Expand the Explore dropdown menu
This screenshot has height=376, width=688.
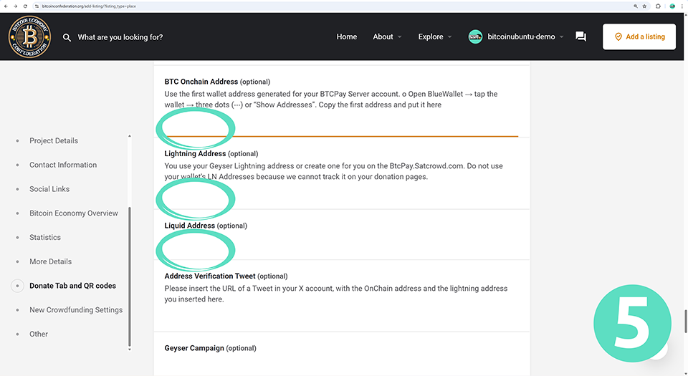click(x=435, y=37)
